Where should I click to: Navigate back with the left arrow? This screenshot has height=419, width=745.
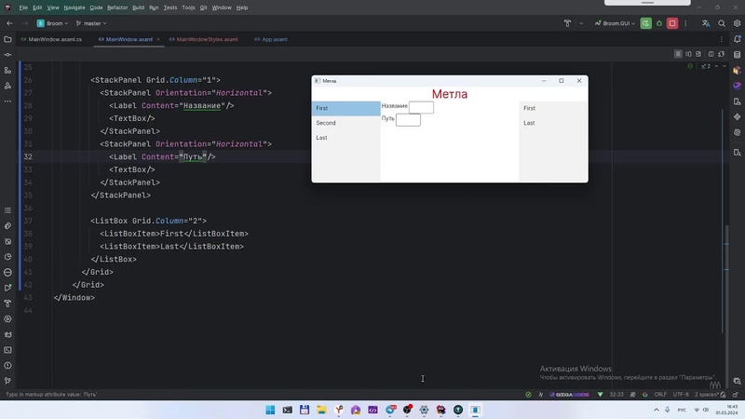pyautogui.click(x=9, y=23)
